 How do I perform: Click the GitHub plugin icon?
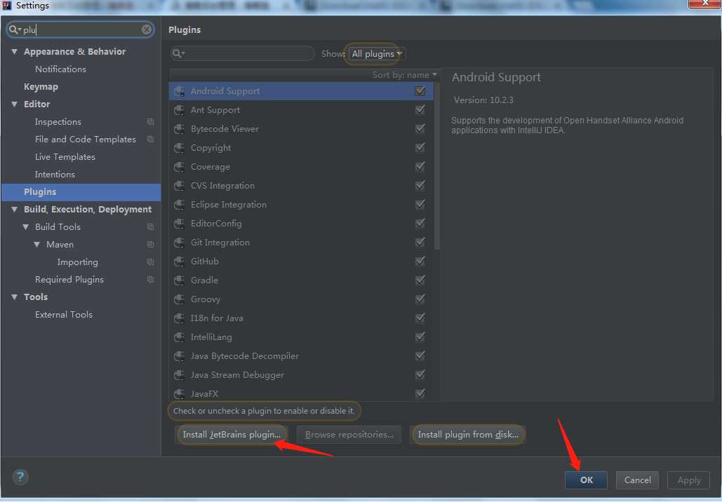(x=180, y=262)
